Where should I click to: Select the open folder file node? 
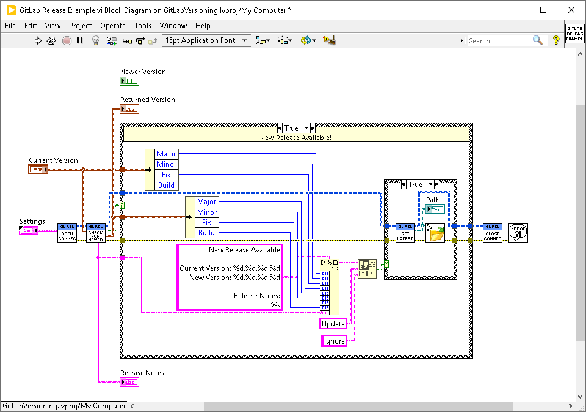[x=435, y=233]
